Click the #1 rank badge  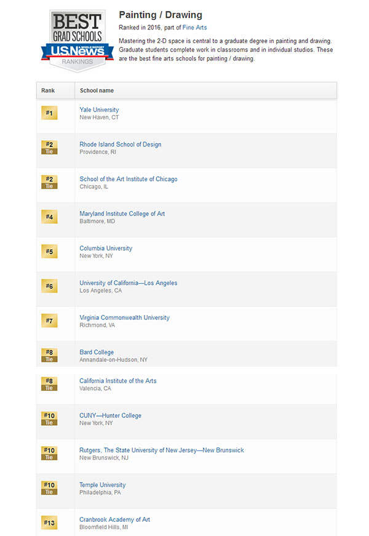49,113
